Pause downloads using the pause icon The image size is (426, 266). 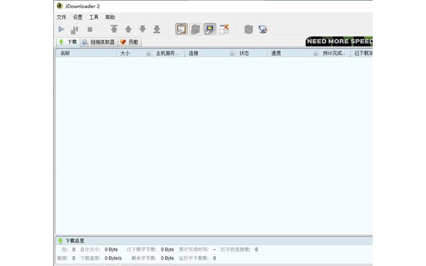[x=75, y=29]
